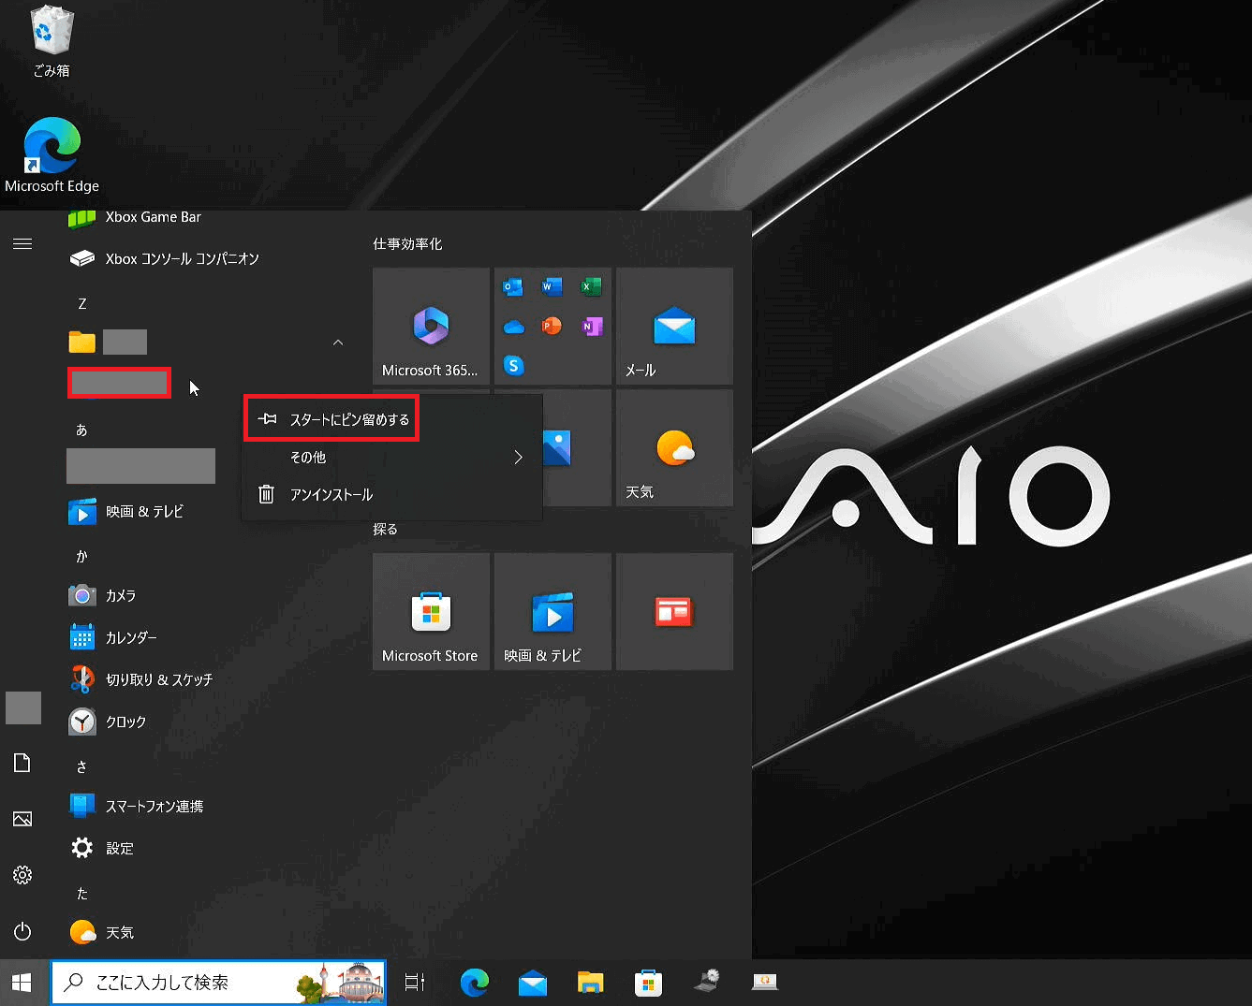Launch Skype from the Office tile group

pyautogui.click(x=513, y=365)
